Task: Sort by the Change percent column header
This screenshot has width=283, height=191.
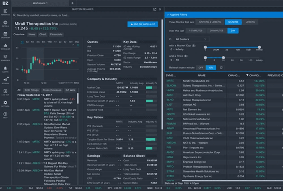Action: (x=255, y=76)
